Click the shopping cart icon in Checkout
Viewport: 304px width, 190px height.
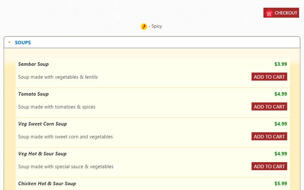click(269, 13)
